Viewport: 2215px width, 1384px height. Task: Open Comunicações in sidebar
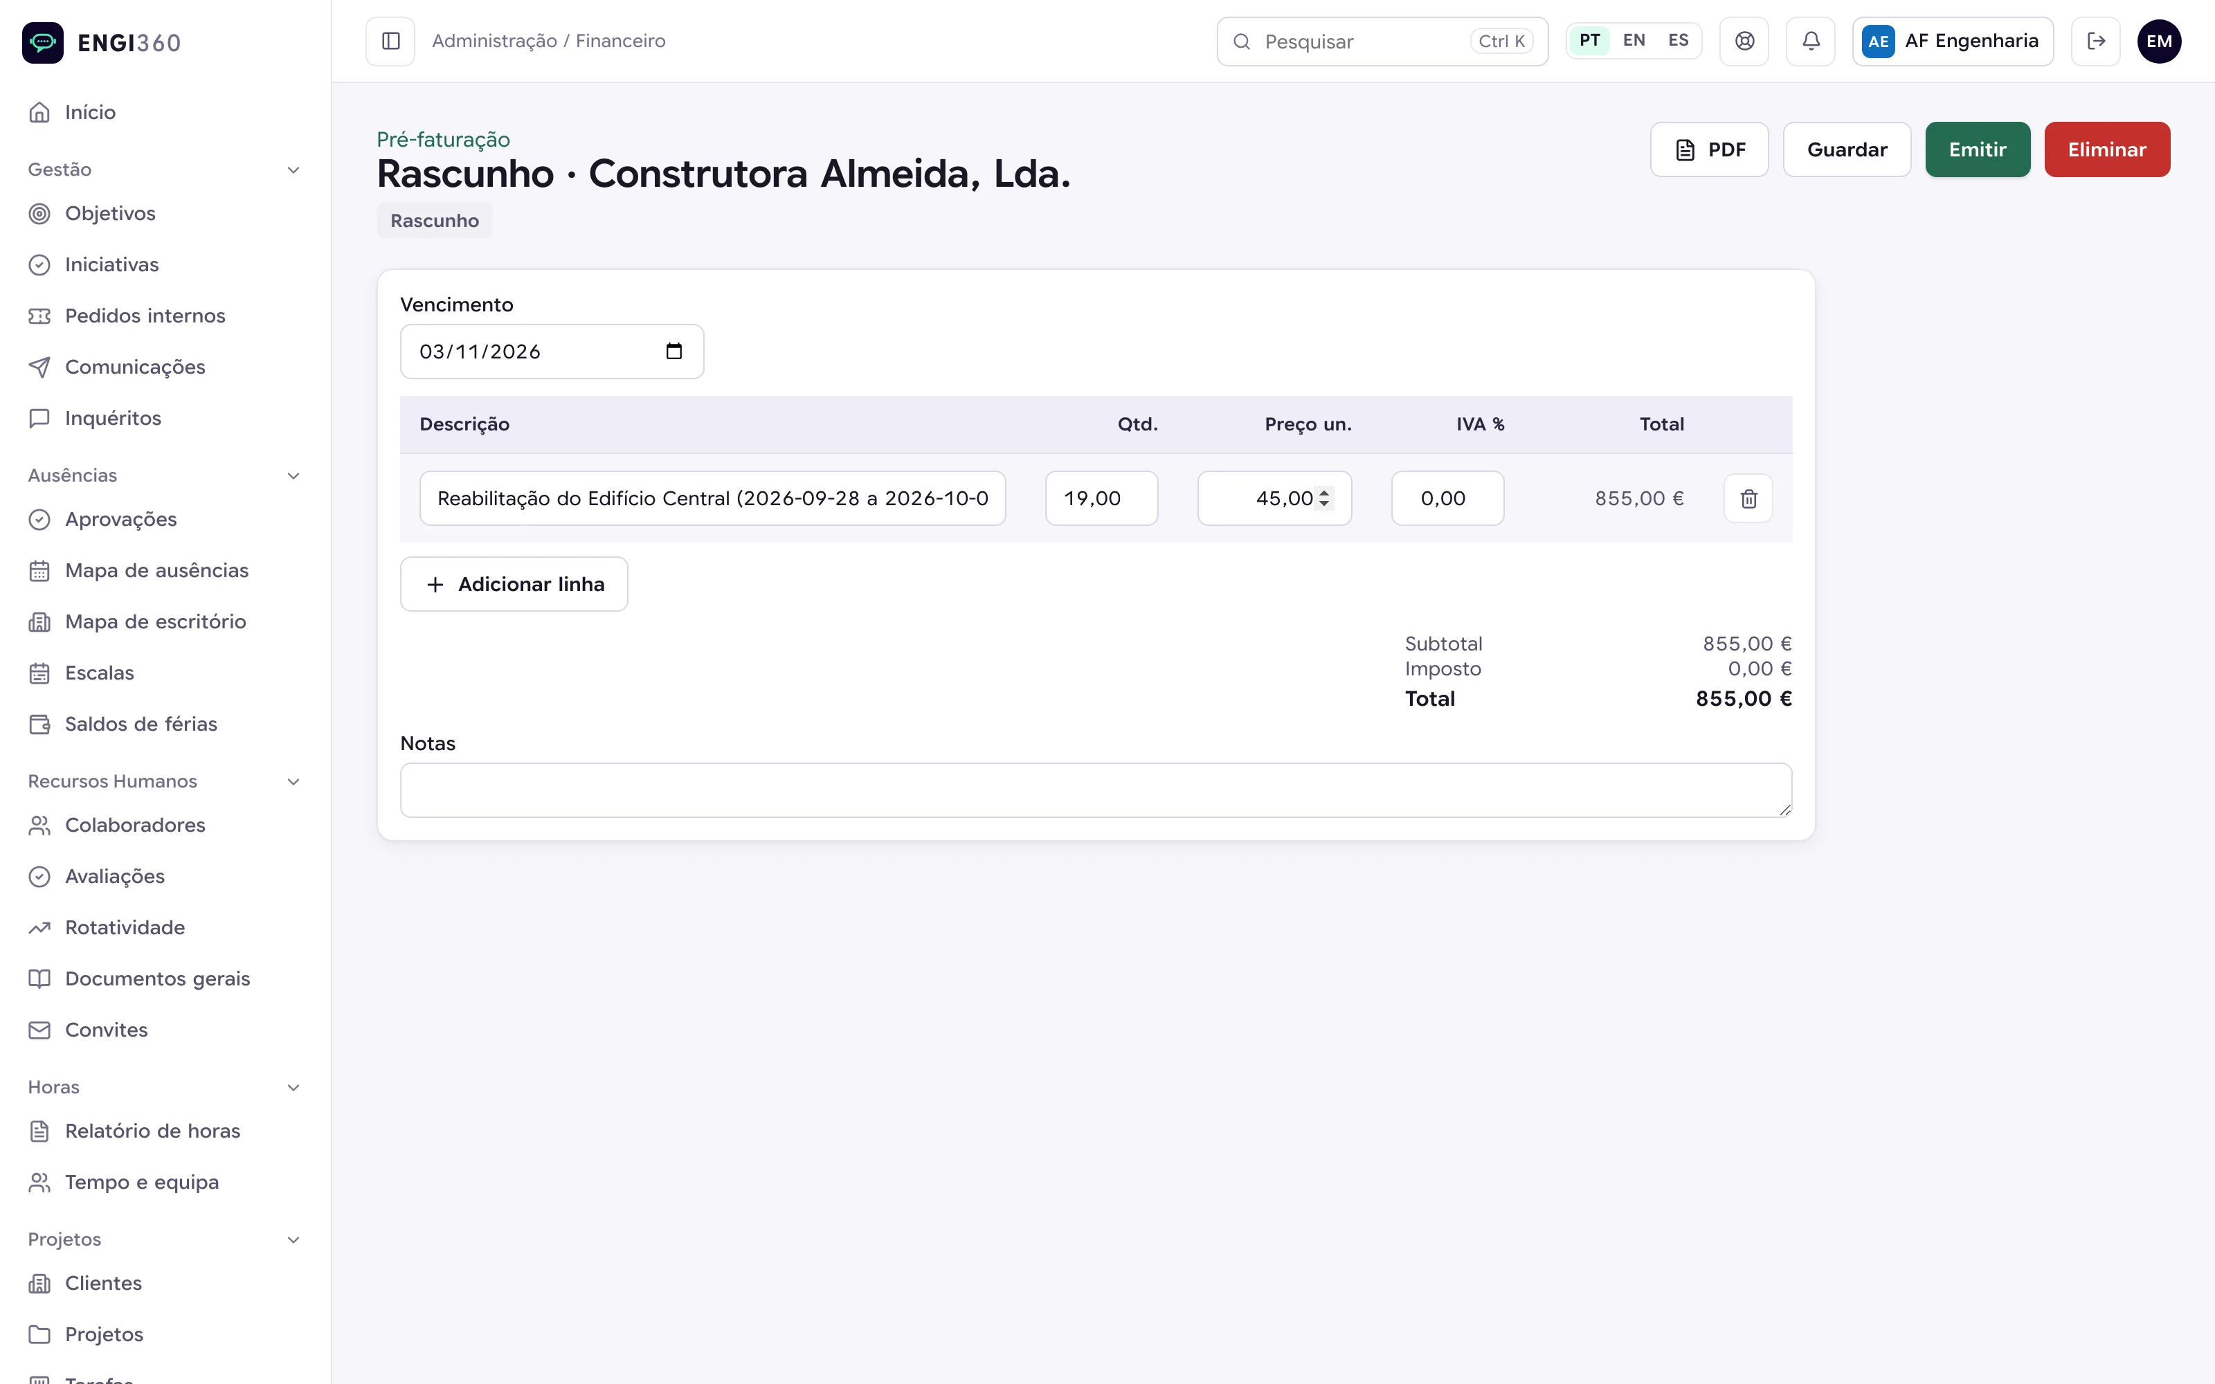click(x=165, y=367)
